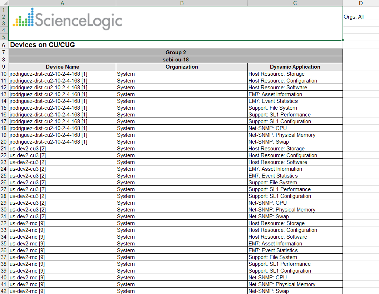
Task: Select the sebi-cu-18 merged cell
Action: pos(176,59)
